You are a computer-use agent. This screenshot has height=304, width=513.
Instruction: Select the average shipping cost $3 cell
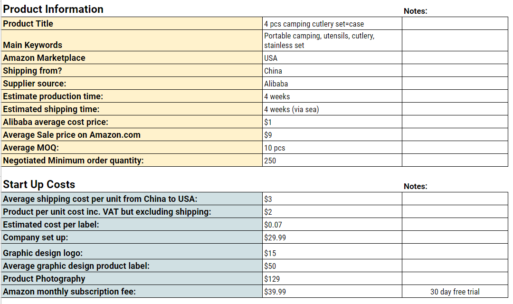(x=332, y=199)
